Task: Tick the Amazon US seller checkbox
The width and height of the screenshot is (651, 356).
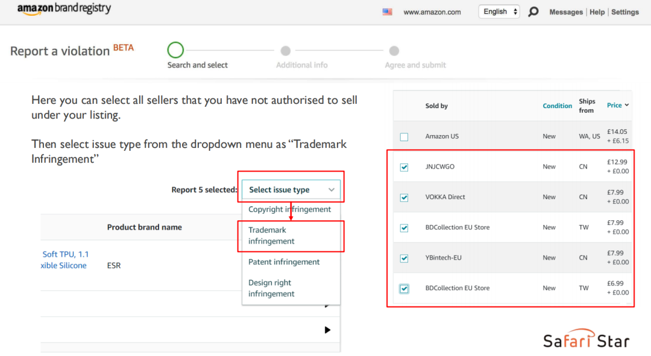Action: [x=404, y=137]
